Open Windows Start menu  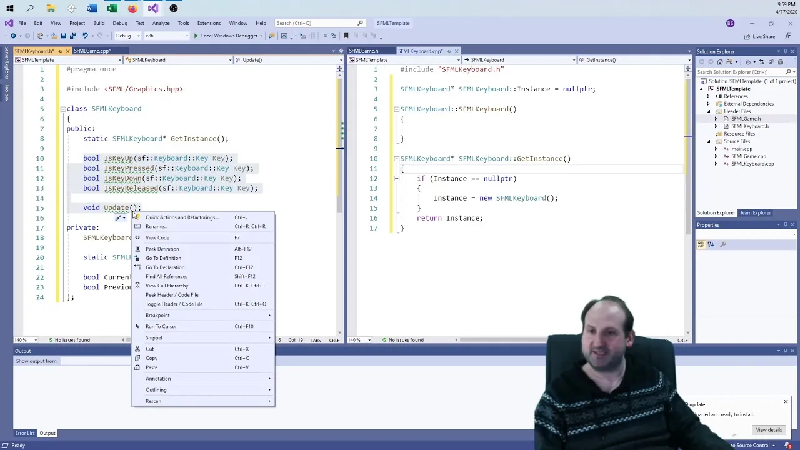9,9
